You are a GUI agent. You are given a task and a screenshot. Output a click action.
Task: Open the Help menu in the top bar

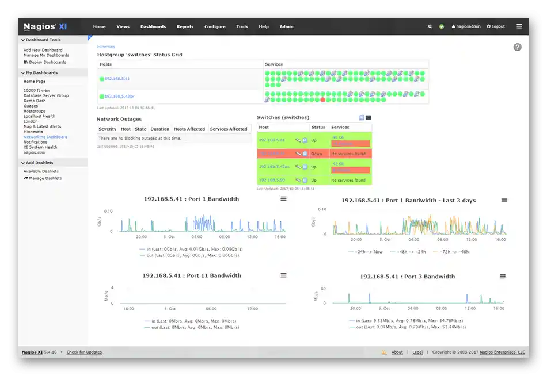(264, 26)
